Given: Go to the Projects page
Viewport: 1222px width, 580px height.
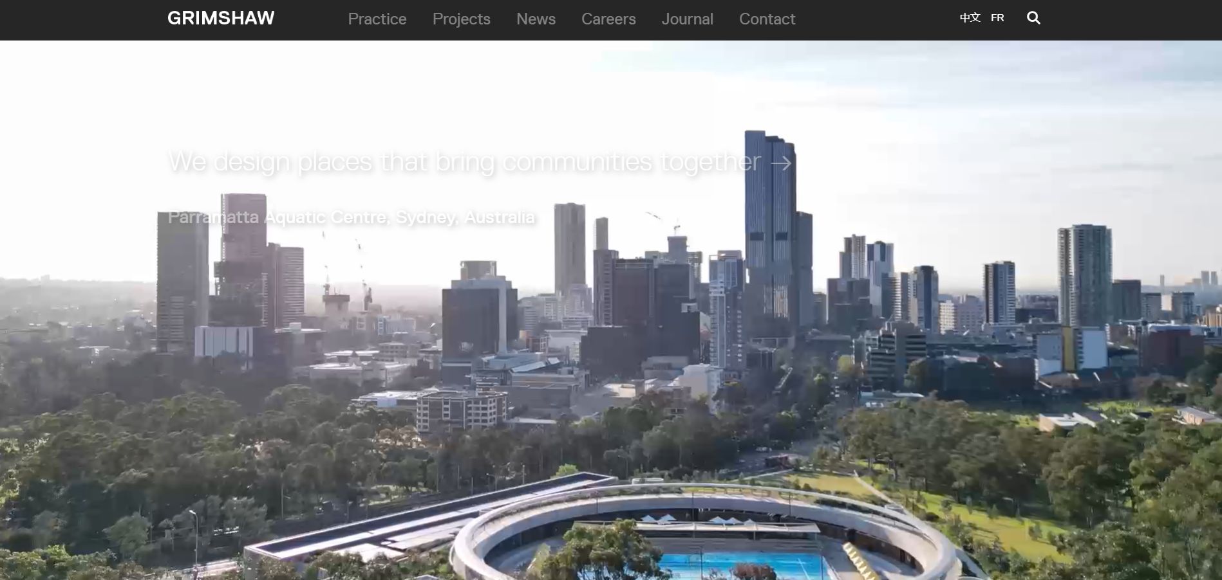Looking at the screenshot, I should pyautogui.click(x=461, y=19).
